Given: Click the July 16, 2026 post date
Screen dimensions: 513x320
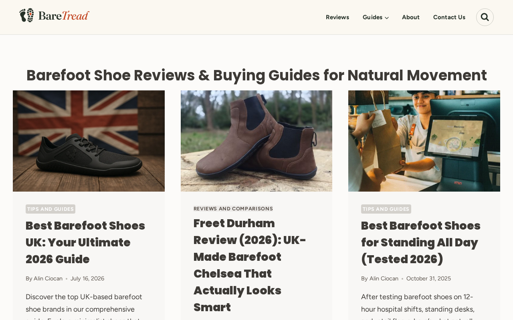Looking at the screenshot, I should pyautogui.click(x=87, y=278).
